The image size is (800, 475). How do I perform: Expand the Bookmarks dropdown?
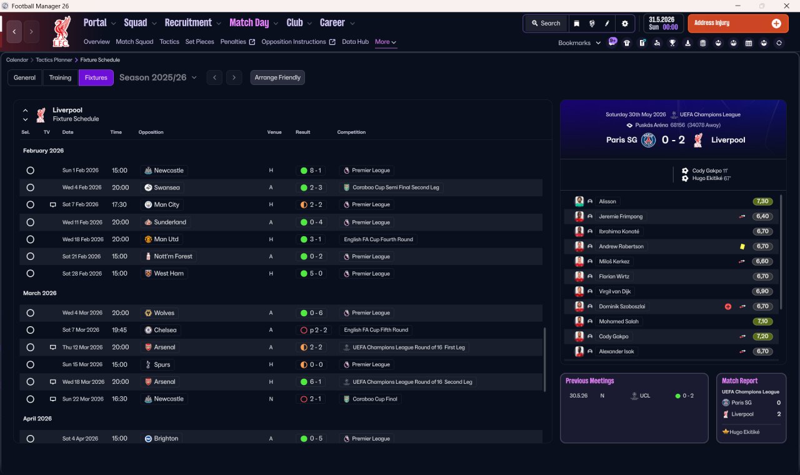click(579, 42)
